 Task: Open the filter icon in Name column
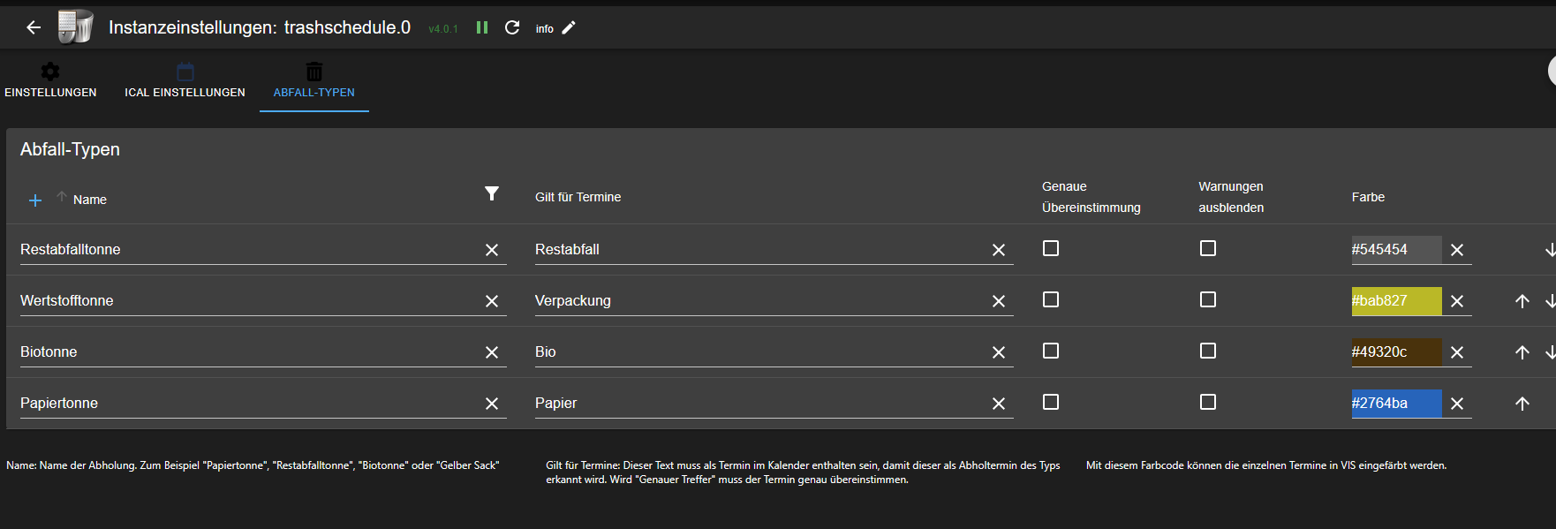[492, 193]
